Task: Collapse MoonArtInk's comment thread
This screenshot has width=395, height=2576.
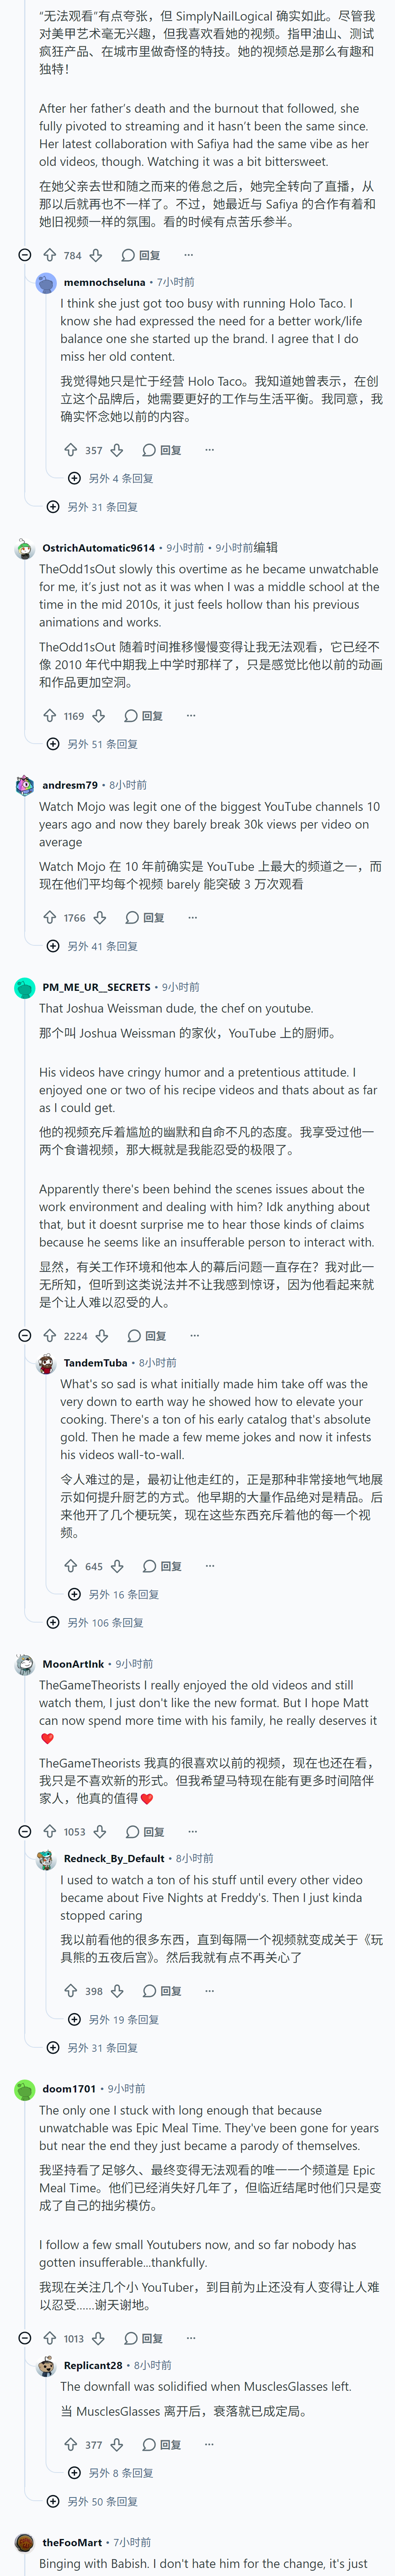Action: pos(25,1832)
